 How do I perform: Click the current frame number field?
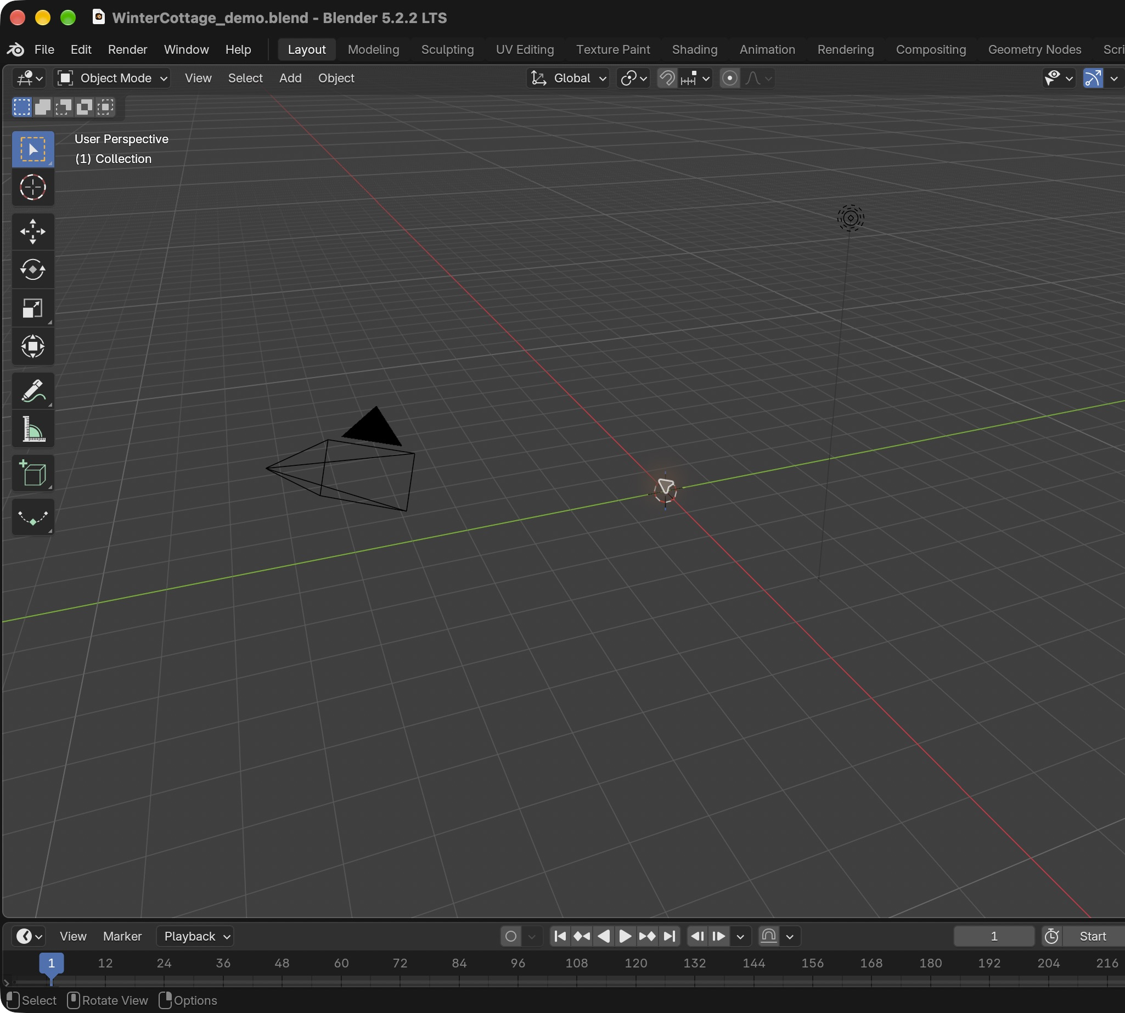click(994, 936)
